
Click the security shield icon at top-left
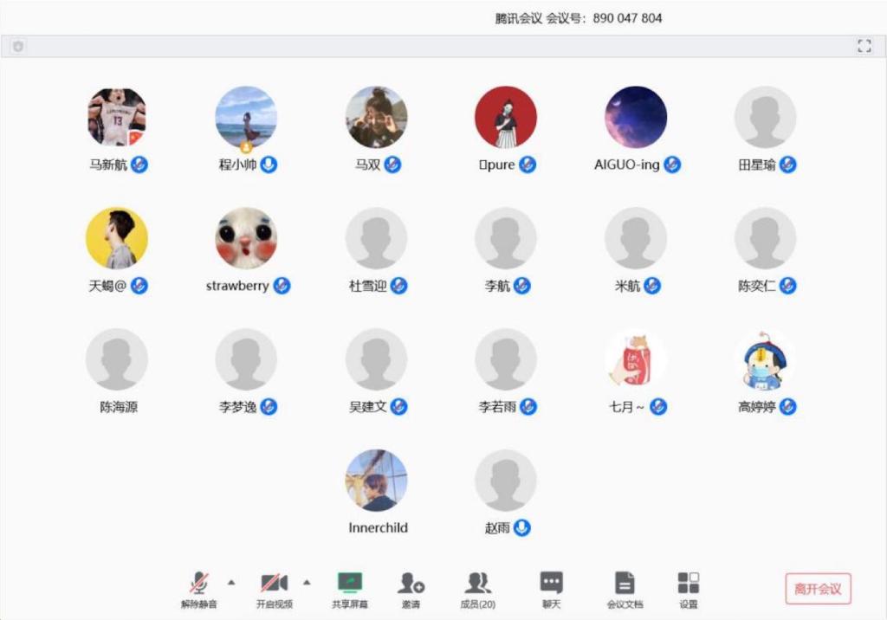[x=18, y=46]
